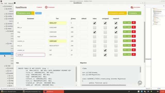Collapse the web folder in Sublime sidebar
The height and width of the screenshot is (93, 165).
click(5, 66)
